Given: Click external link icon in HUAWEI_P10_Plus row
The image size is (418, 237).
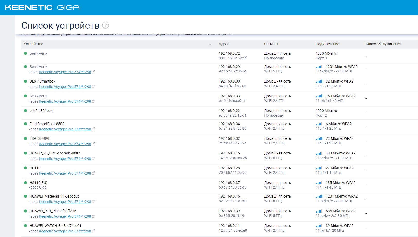Looking at the screenshot, I should (93, 216).
